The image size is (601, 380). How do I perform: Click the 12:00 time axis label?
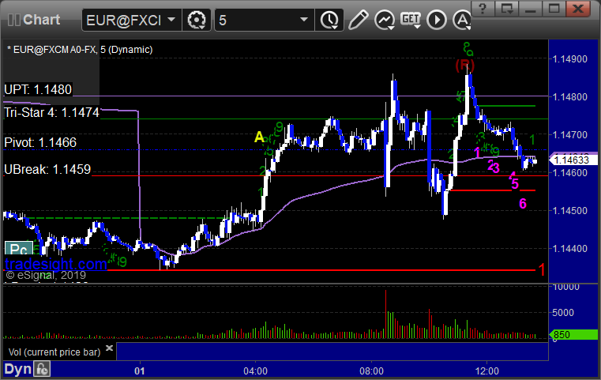[486, 371]
